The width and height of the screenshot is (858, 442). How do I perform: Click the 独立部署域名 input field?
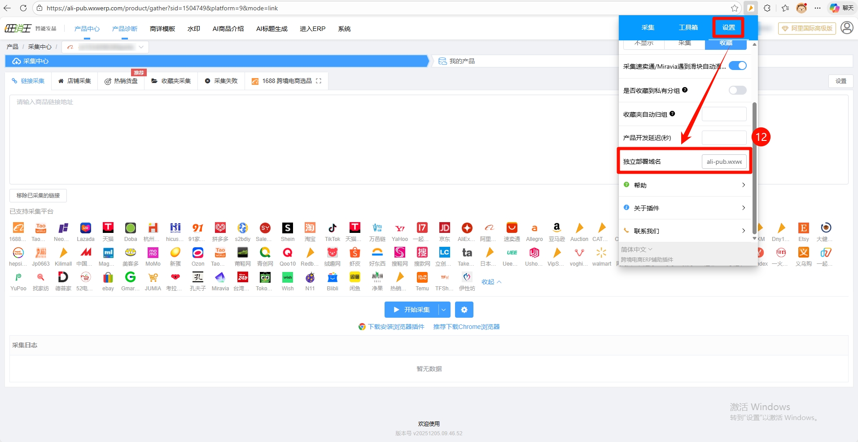(724, 162)
